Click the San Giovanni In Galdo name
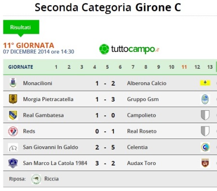The height and width of the screenshot is (191, 217). click(x=51, y=147)
